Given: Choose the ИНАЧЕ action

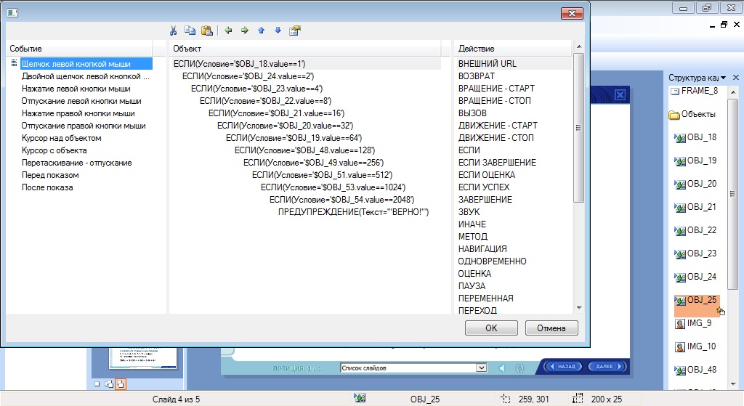Looking at the screenshot, I should (472, 224).
